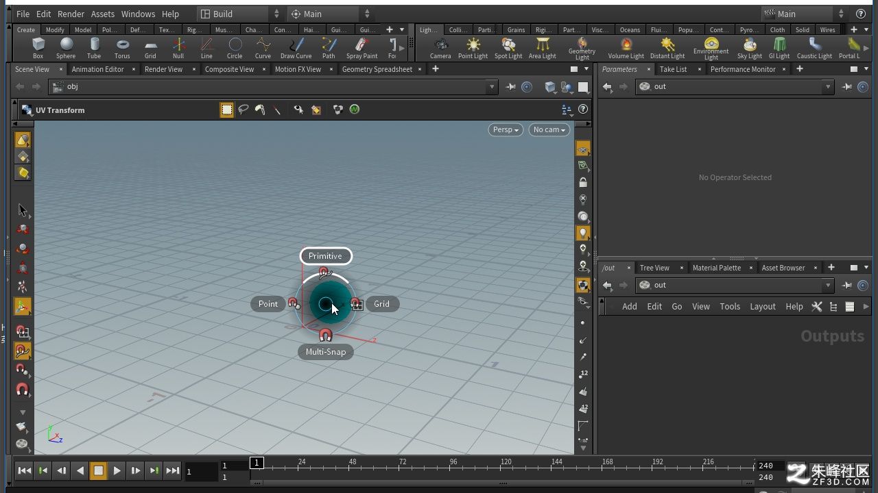Jump to the first frame
Viewport: 878px width, 493px height.
24,470
